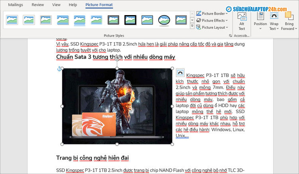
Task: Apply the oval picture style
Action: pyautogui.click(x=164, y=20)
